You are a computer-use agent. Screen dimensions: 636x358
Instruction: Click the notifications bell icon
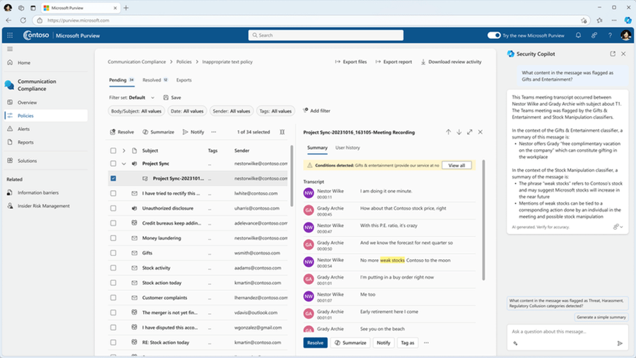[x=578, y=35]
